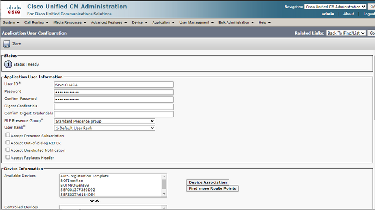Click the Save floppy disk icon
Image resolution: width=375 pixels, height=210 pixels.
click(7, 44)
